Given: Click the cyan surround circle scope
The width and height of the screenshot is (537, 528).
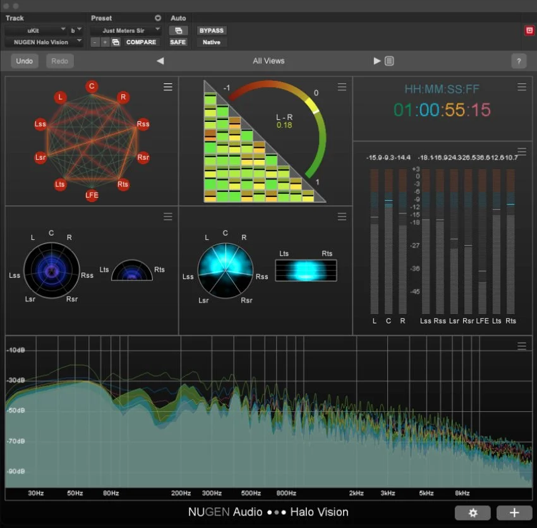Looking at the screenshot, I should point(226,270).
